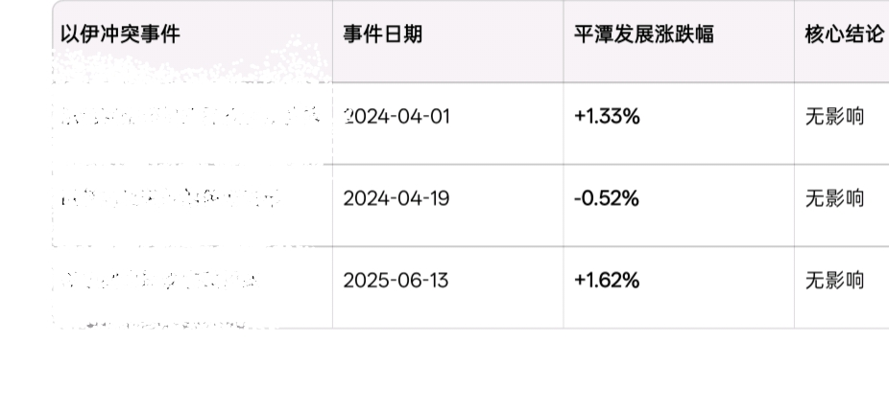Click the date cell 2024-04-01
This screenshot has width=889, height=410.
pyautogui.click(x=396, y=117)
